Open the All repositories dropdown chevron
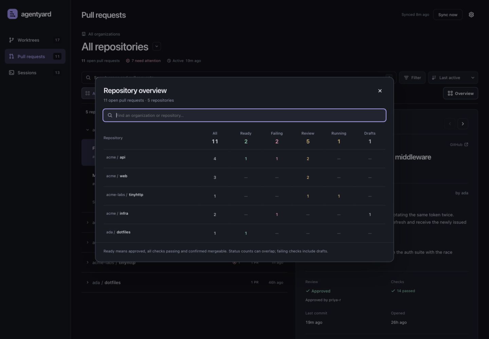The height and width of the screenshot is (339, 489). coord(157,46)
